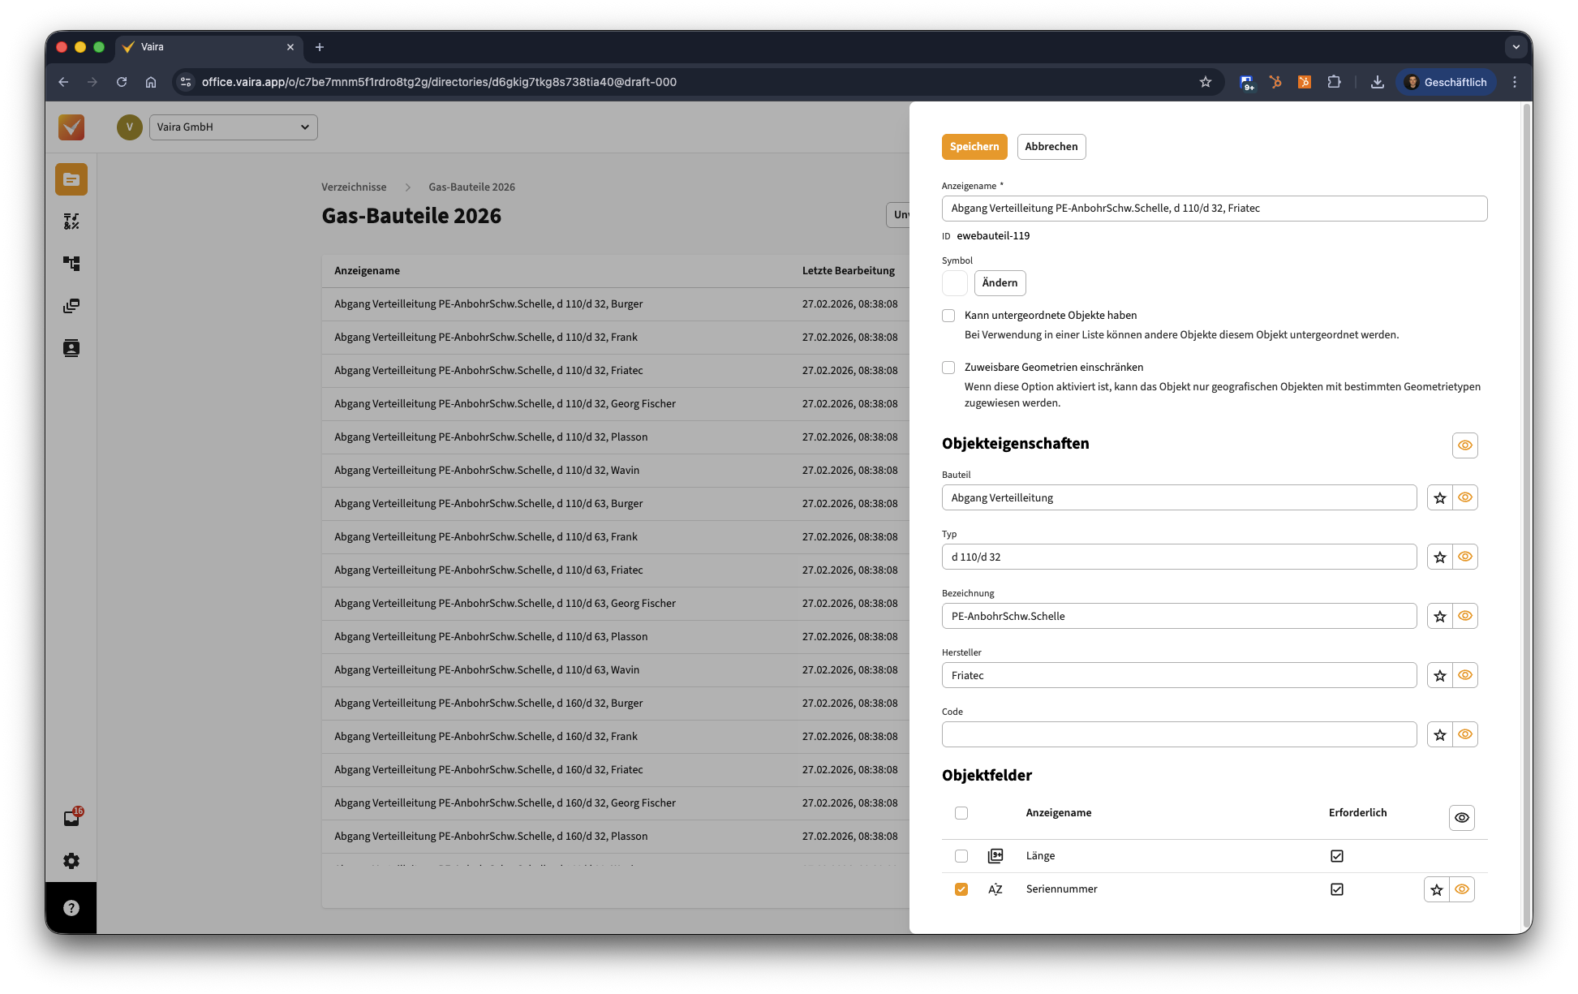The height and width of the screenshot is (994, 1578).
Task: Open the hierarchy tree sidebar icon
Action: tap(71, 264)
